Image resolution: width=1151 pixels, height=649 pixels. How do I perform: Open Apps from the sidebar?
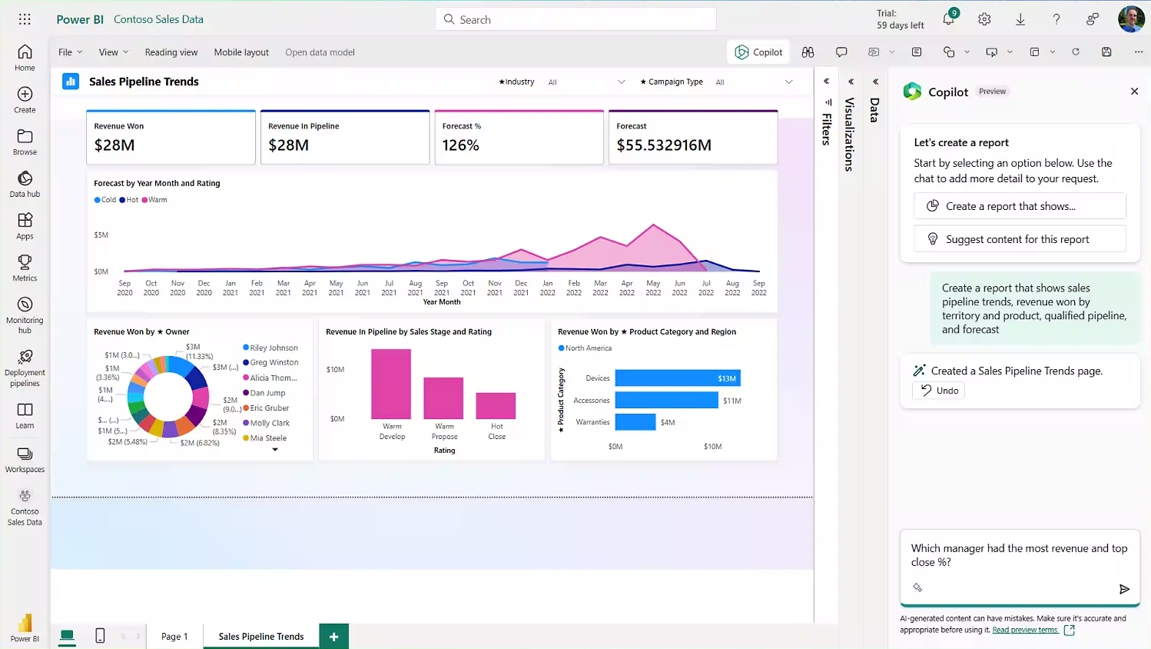[x=25, y=227]
